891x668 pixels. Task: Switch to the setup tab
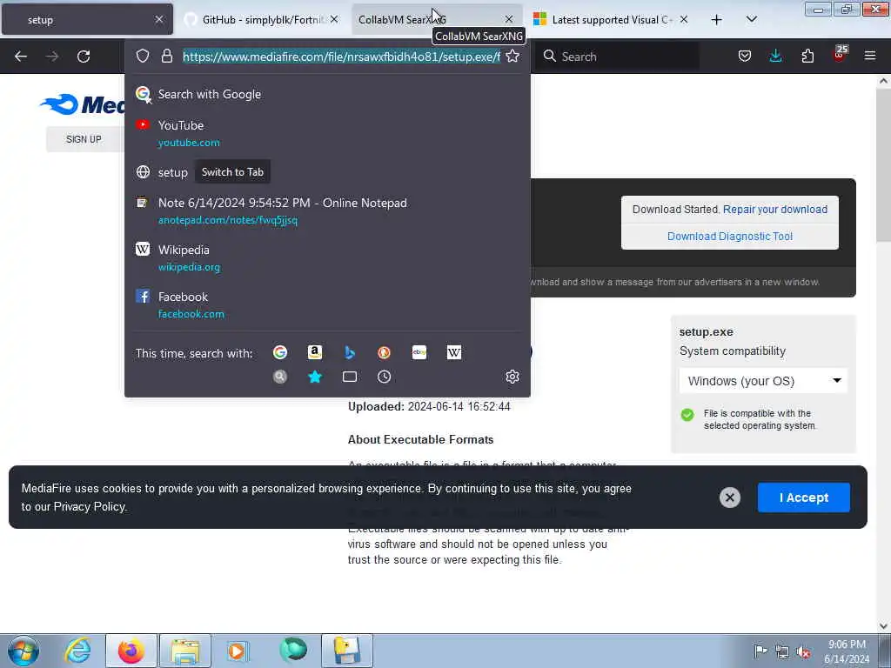(x=88, y=20)
